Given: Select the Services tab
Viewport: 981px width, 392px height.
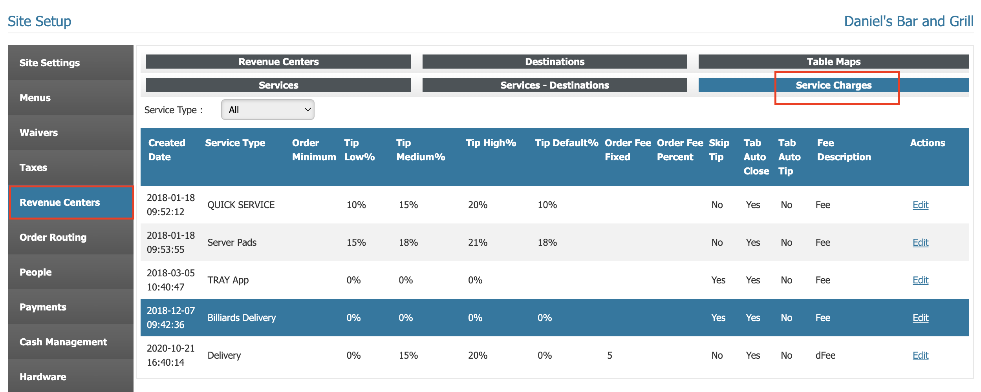Looking at the screenshot, I should coord(278,85).
